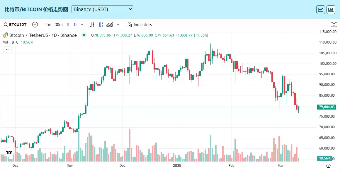Viewport: 340px width, 170px height.
Task: Select the D daily timeframe
Action: 75,25
